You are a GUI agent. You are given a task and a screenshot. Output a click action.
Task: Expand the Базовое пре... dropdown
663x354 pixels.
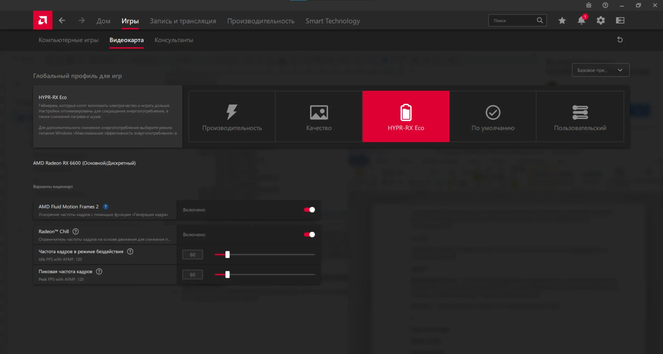pyautogui.click(x=600, y=70)
